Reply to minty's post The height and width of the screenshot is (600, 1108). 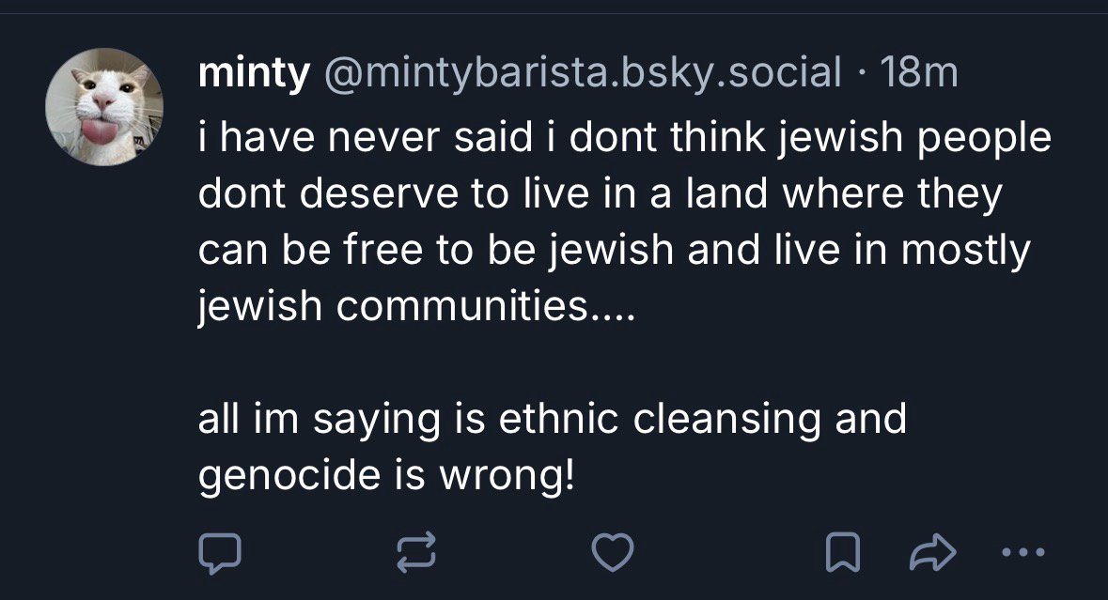point(220,554)
